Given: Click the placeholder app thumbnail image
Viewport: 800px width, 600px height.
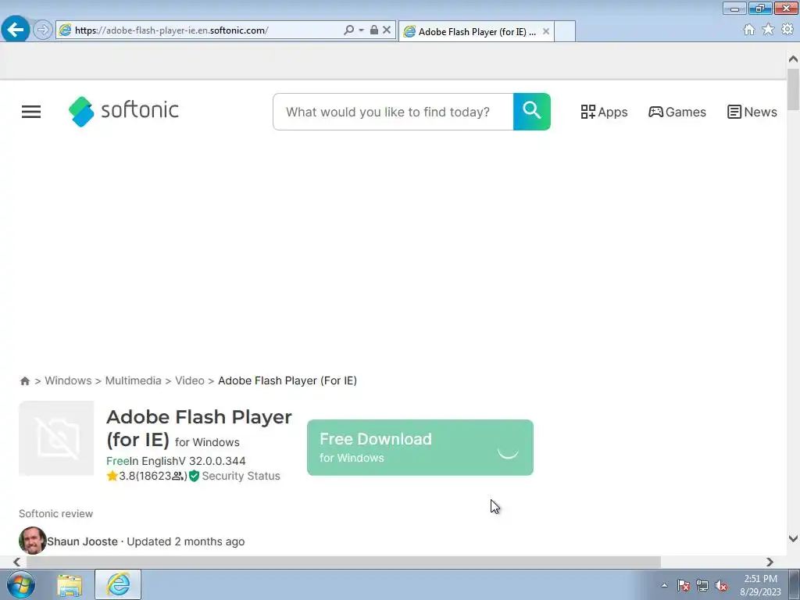Looking at the screenshot, I should tap(56, 438).
